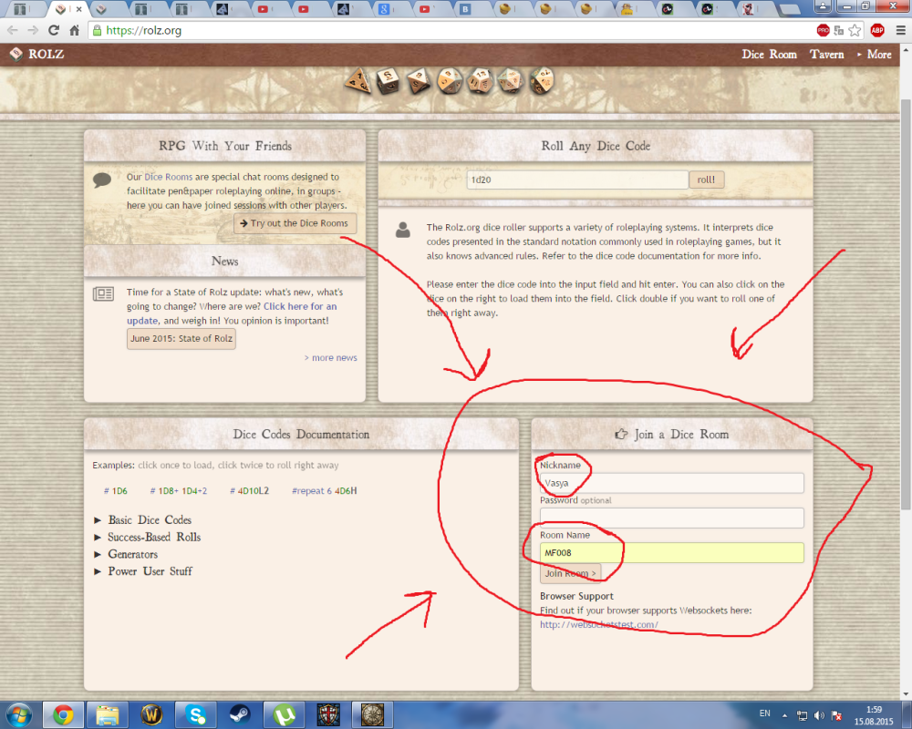
Task: Open Skype from the taskbar
Action: point(196,714)
